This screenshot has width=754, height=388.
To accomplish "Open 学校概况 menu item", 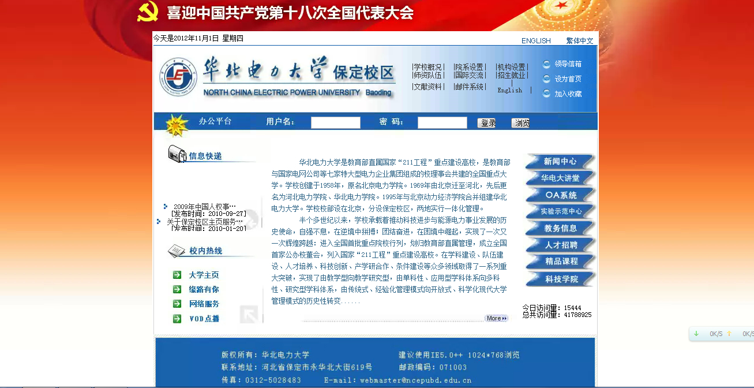I will coord(427,67).
